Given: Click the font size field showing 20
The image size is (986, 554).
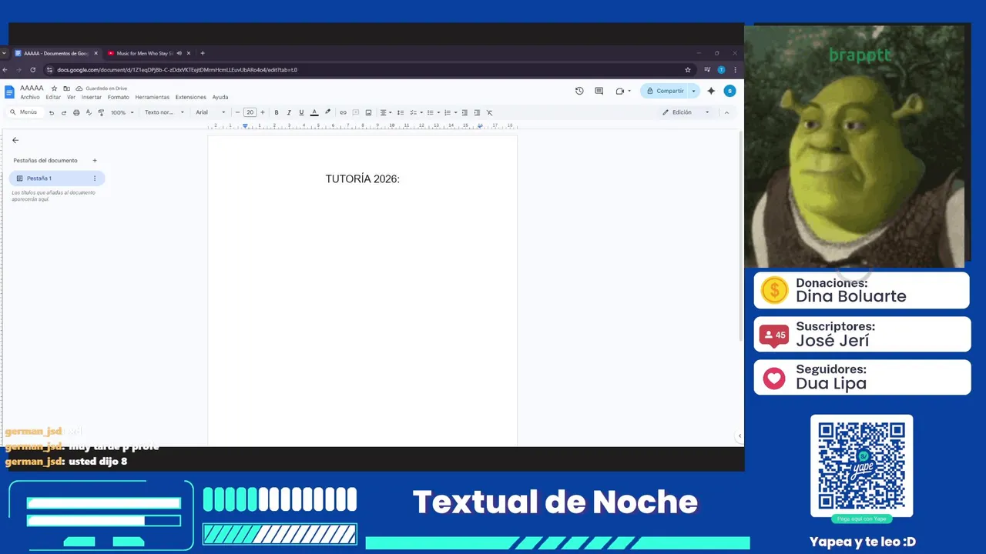Looking at the screenshot, I should [250, 112].
